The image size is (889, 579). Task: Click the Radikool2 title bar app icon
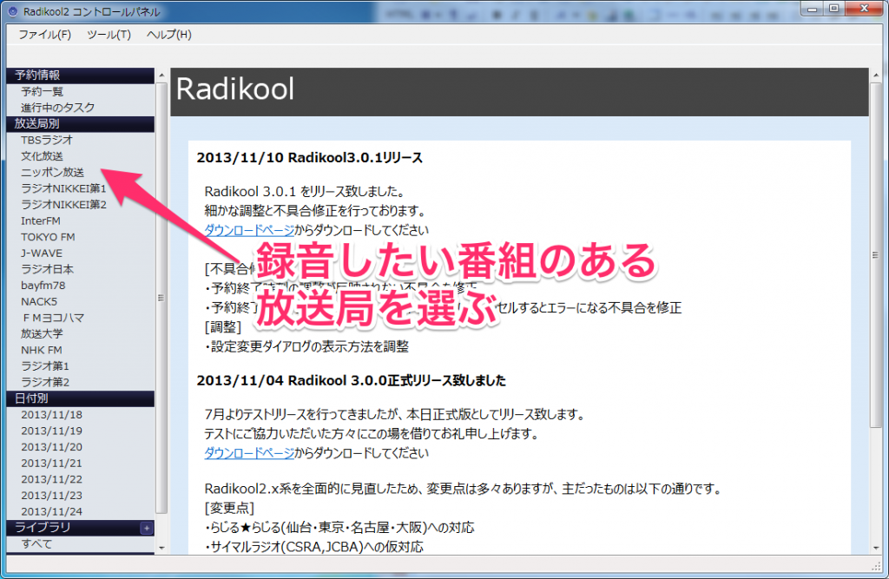coord(12,11)
